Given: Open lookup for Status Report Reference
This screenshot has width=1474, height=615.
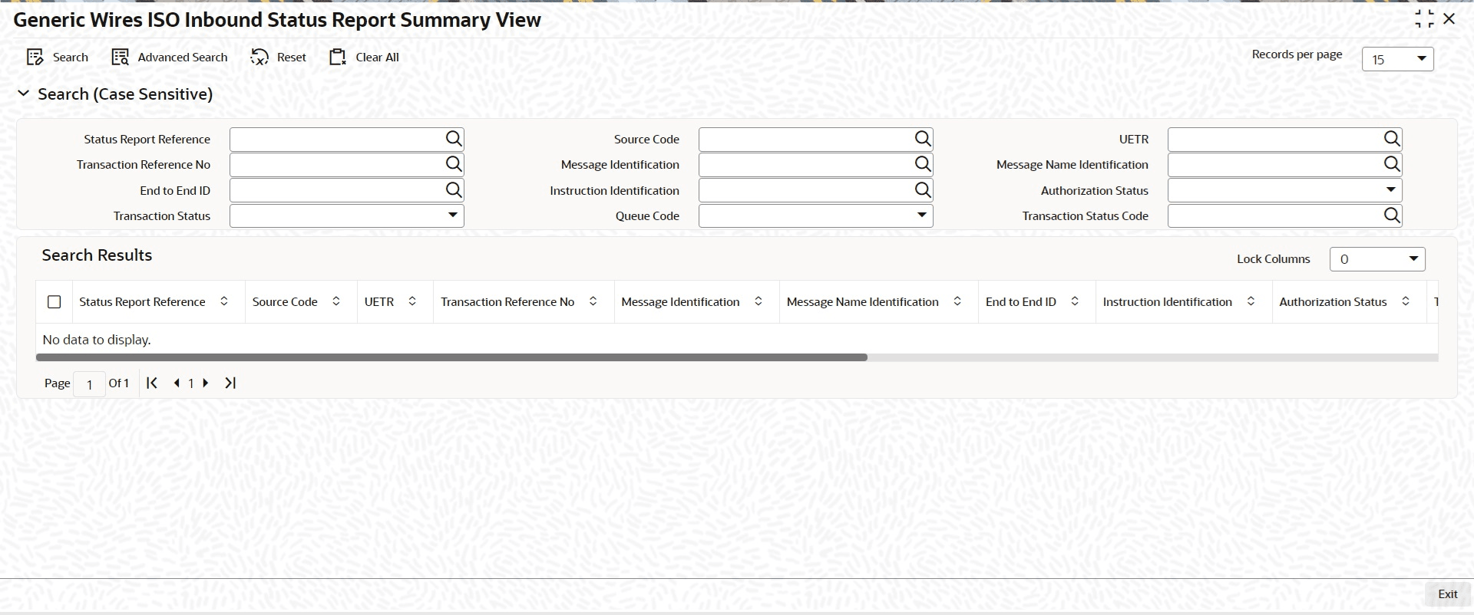Looking at the screenshot, I should pyautogui.click(x=454, y=139).
